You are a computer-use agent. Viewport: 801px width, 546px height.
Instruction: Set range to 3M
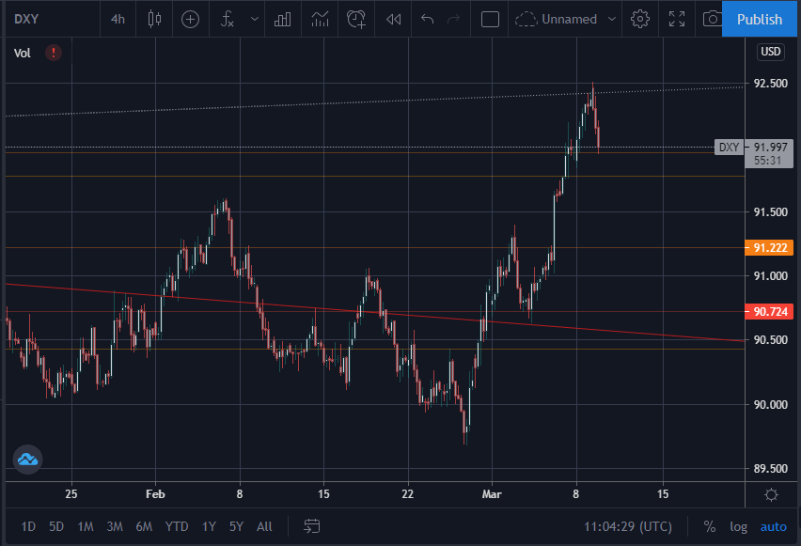[115, 526]
